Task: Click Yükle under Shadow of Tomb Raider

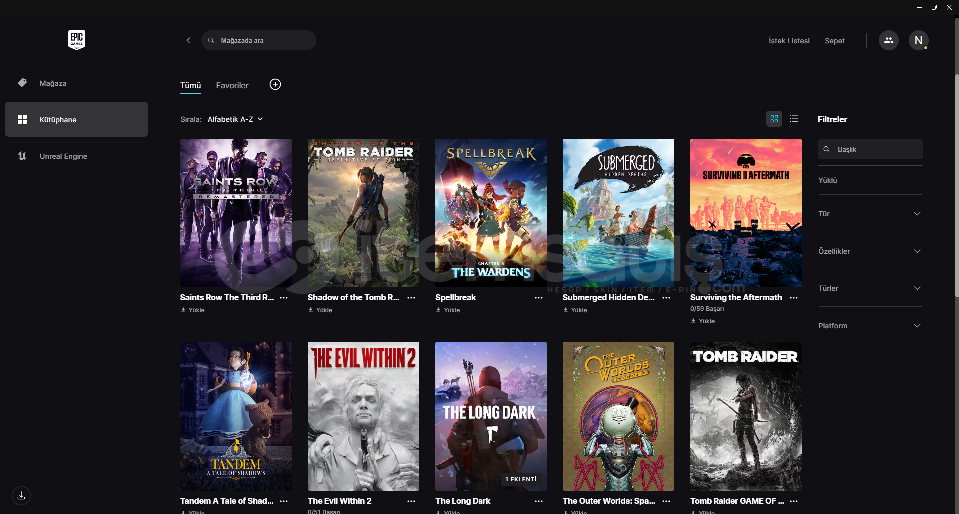Action: [x=320, y=310]
